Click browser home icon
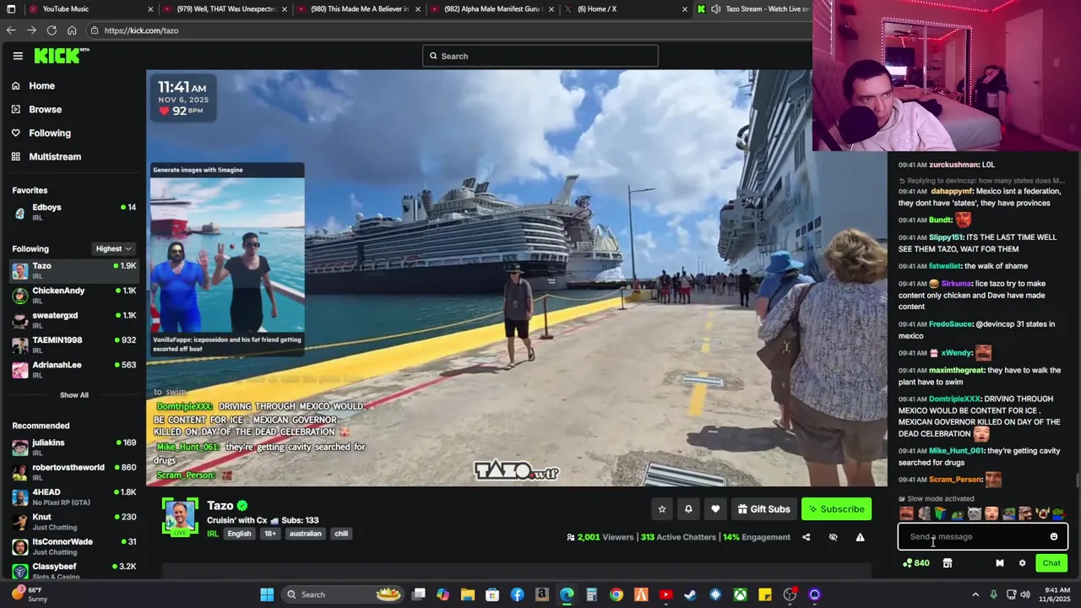 (72, 30)
